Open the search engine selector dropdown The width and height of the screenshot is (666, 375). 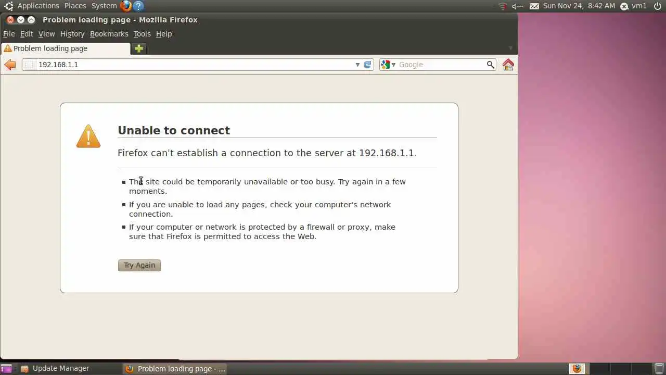(393, 65)
